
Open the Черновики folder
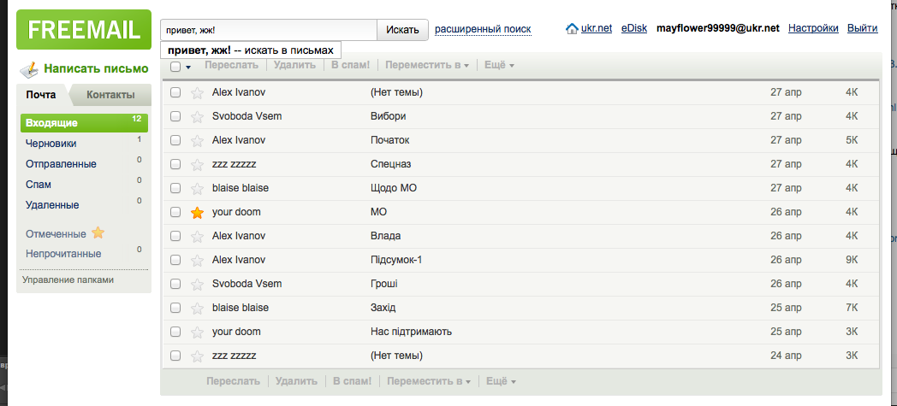pyautogui.click(x=51, y=144)
